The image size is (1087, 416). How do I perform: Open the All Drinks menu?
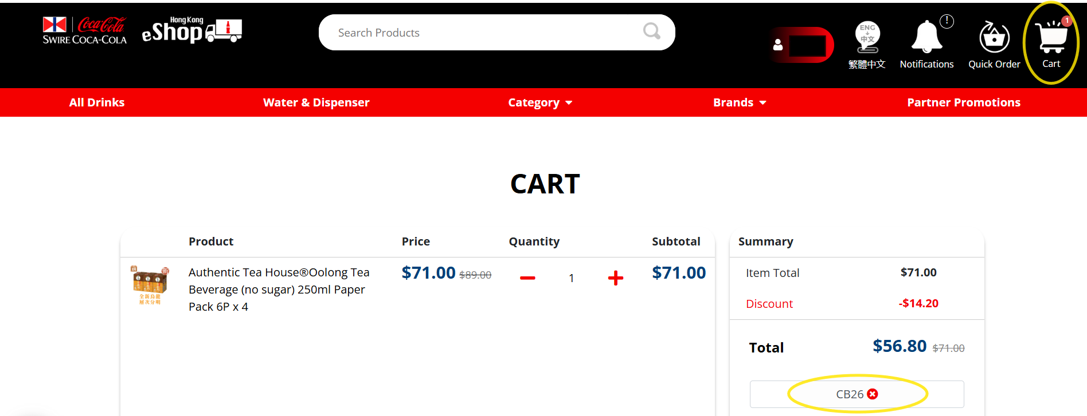coord(97,102)
